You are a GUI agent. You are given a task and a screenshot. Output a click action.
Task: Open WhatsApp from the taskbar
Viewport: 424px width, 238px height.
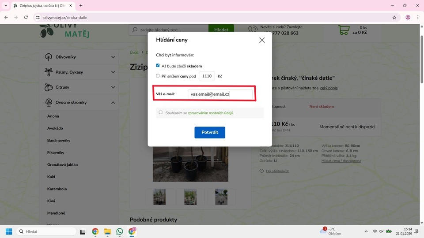point(120,231)
